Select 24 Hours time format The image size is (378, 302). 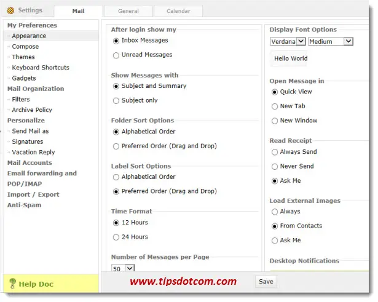[116, 237]
